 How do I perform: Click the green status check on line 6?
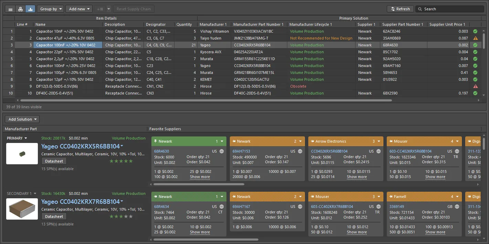coord(475,66)
